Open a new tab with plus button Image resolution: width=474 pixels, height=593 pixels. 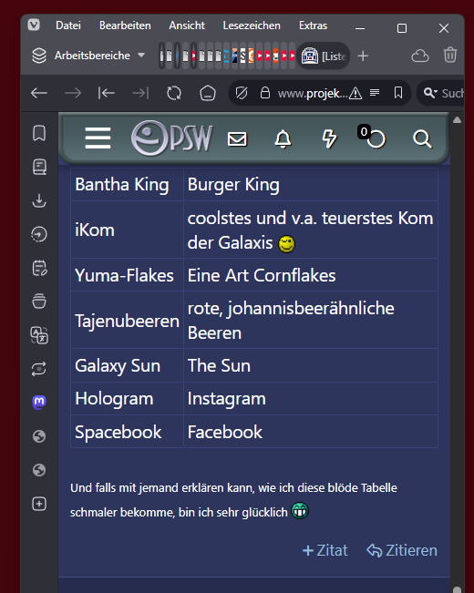[363, 56]
